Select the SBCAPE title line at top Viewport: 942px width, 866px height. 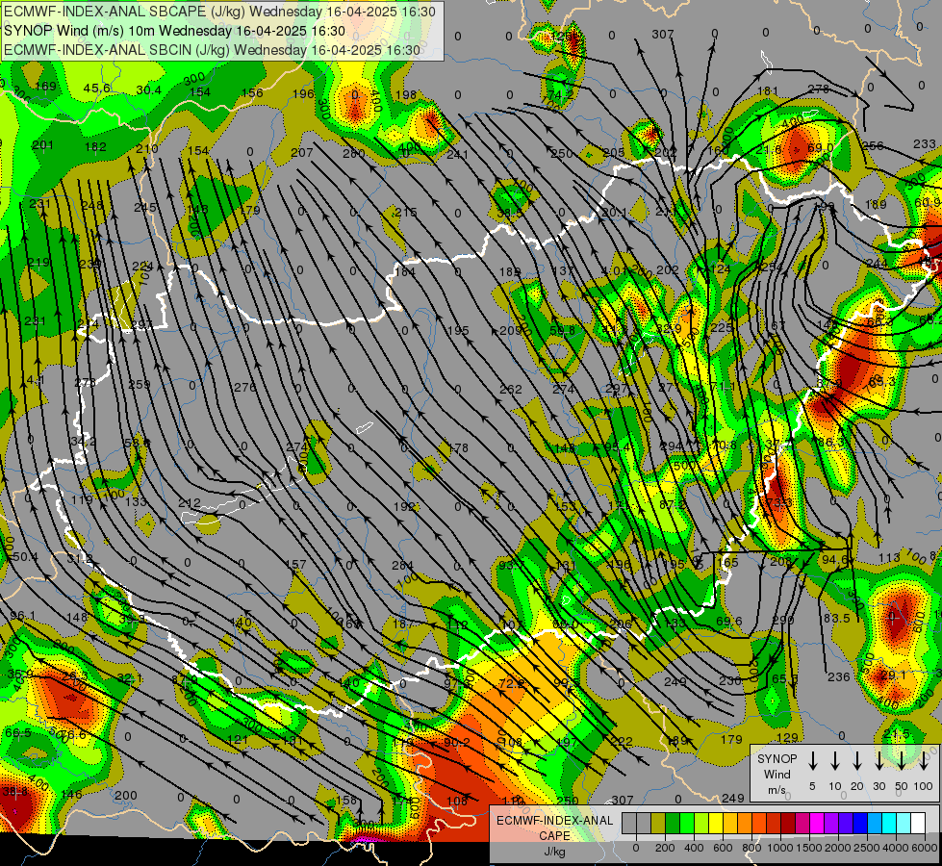[x=220, y=12]
